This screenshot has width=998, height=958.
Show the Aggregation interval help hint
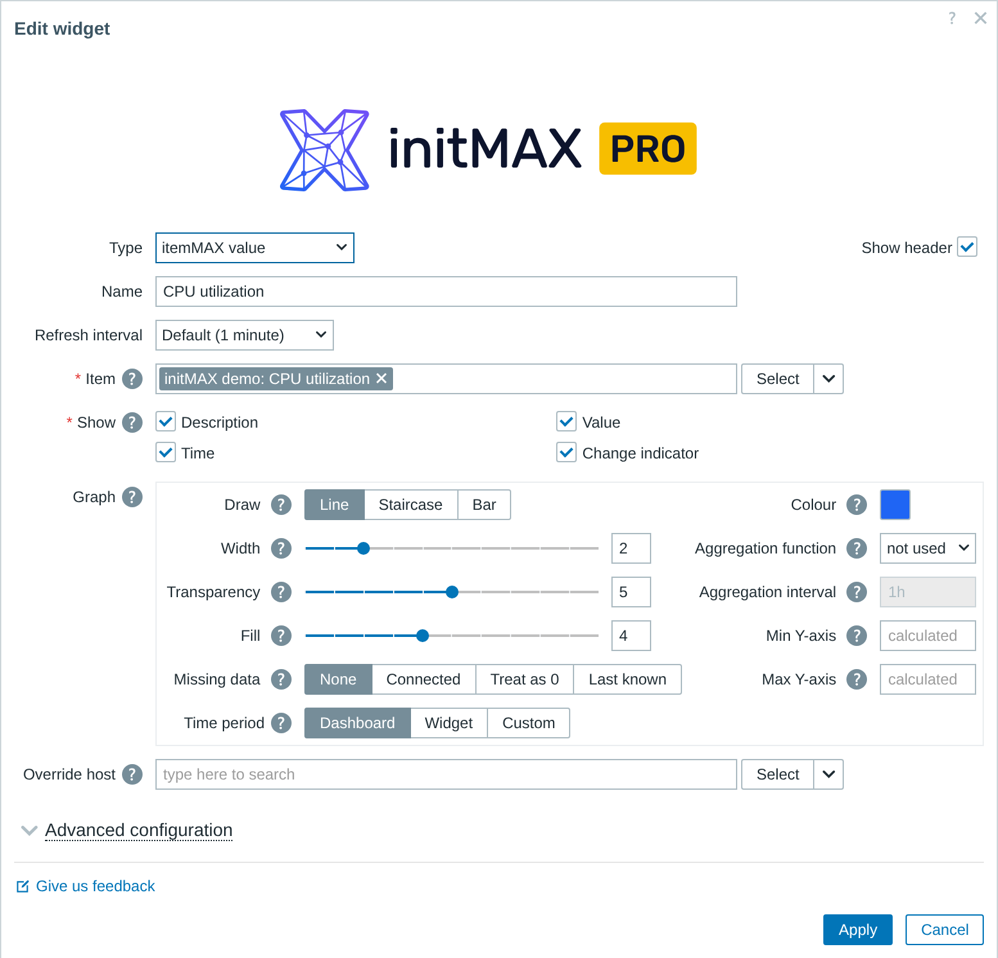(857, 592)
